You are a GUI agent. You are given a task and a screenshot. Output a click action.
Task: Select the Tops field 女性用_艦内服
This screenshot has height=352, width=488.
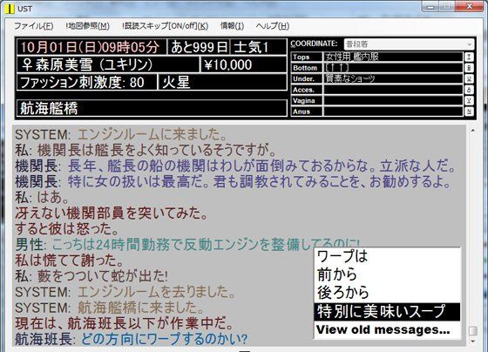393,57
